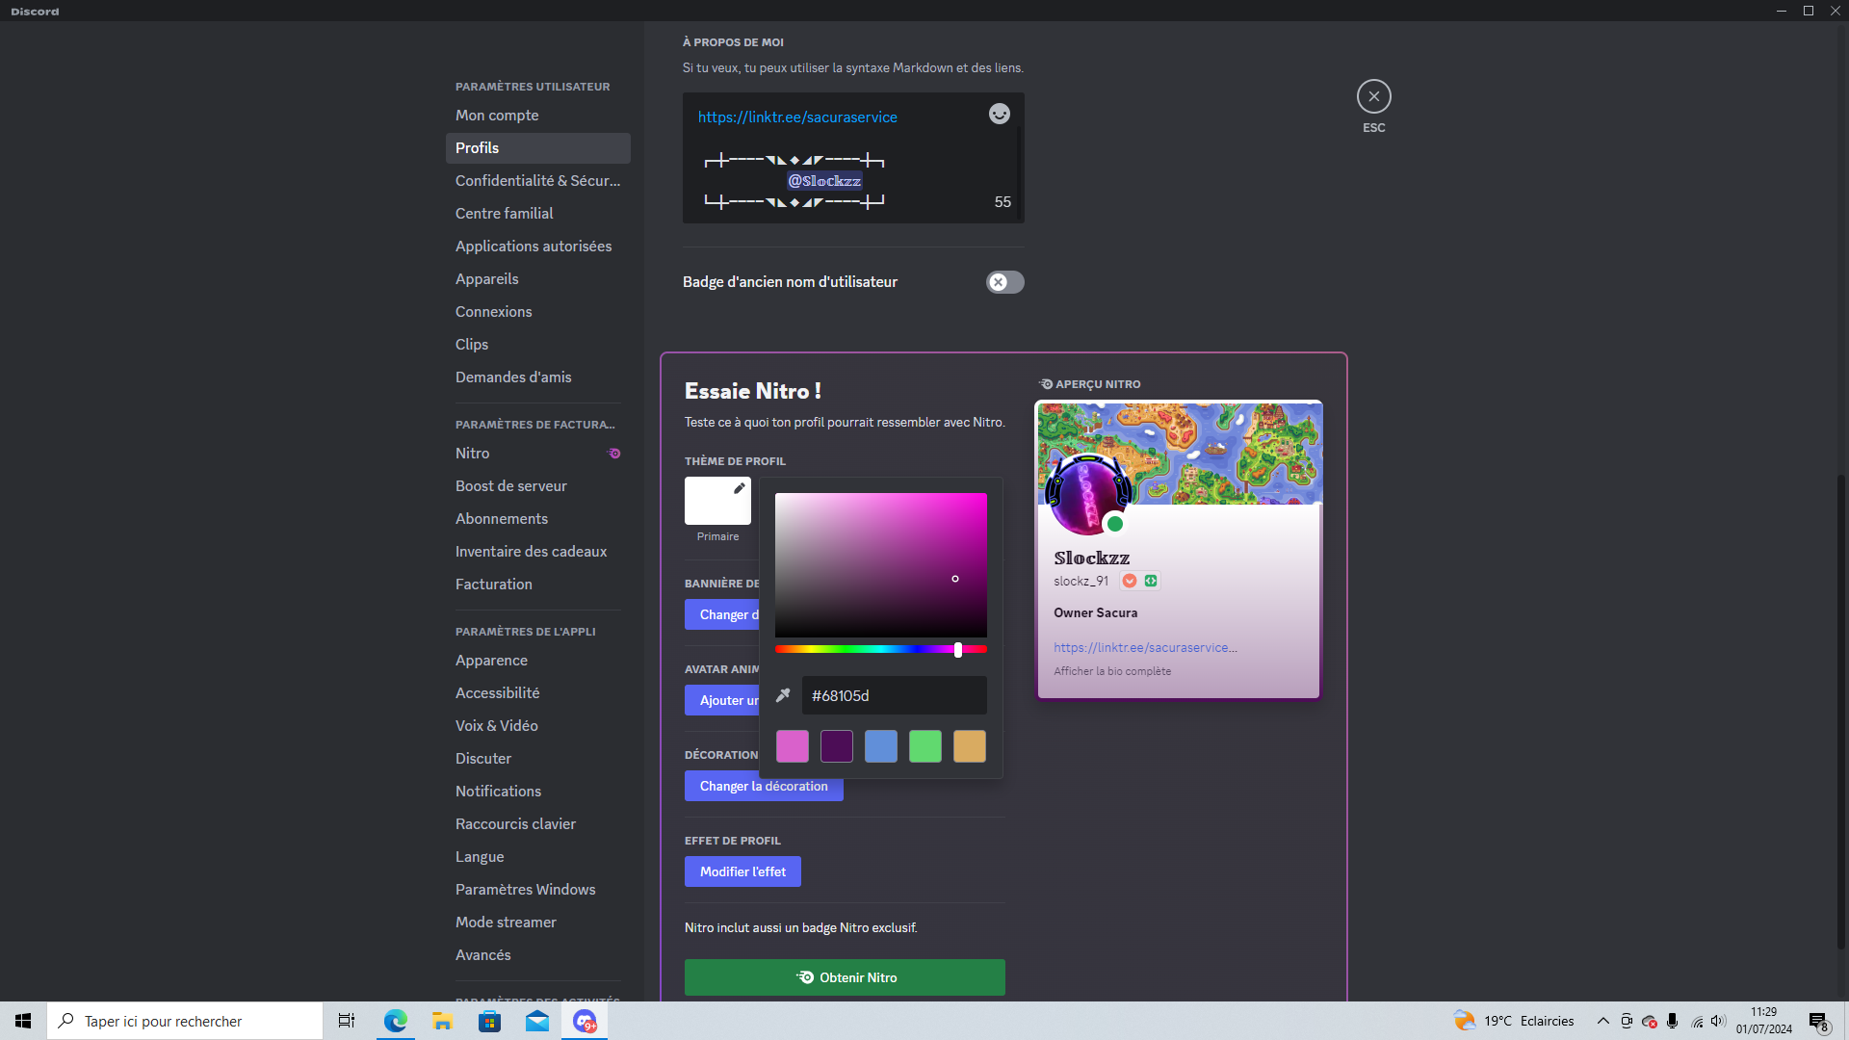Click the profile avatar in Nitro preview
1849x1040 pixels.
(x=1088, y=496)
